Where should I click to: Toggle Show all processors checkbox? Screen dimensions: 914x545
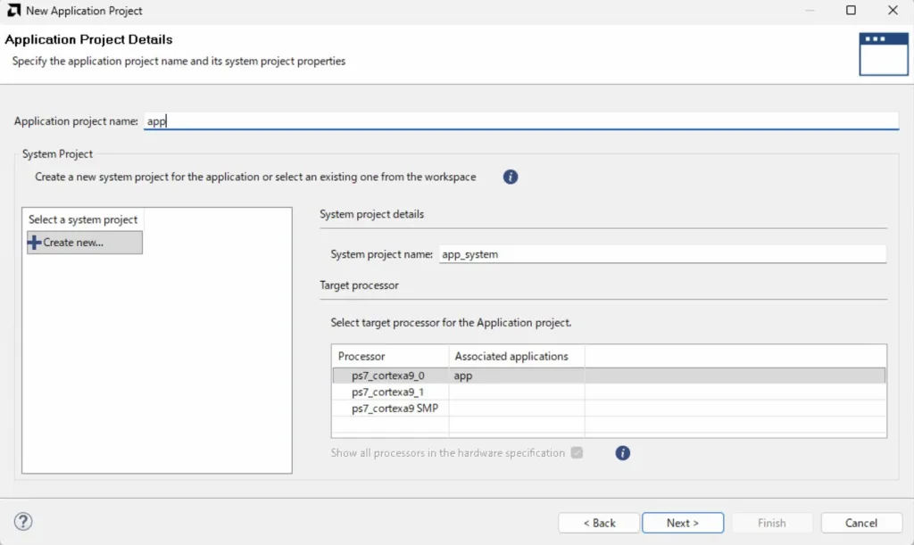577,453
